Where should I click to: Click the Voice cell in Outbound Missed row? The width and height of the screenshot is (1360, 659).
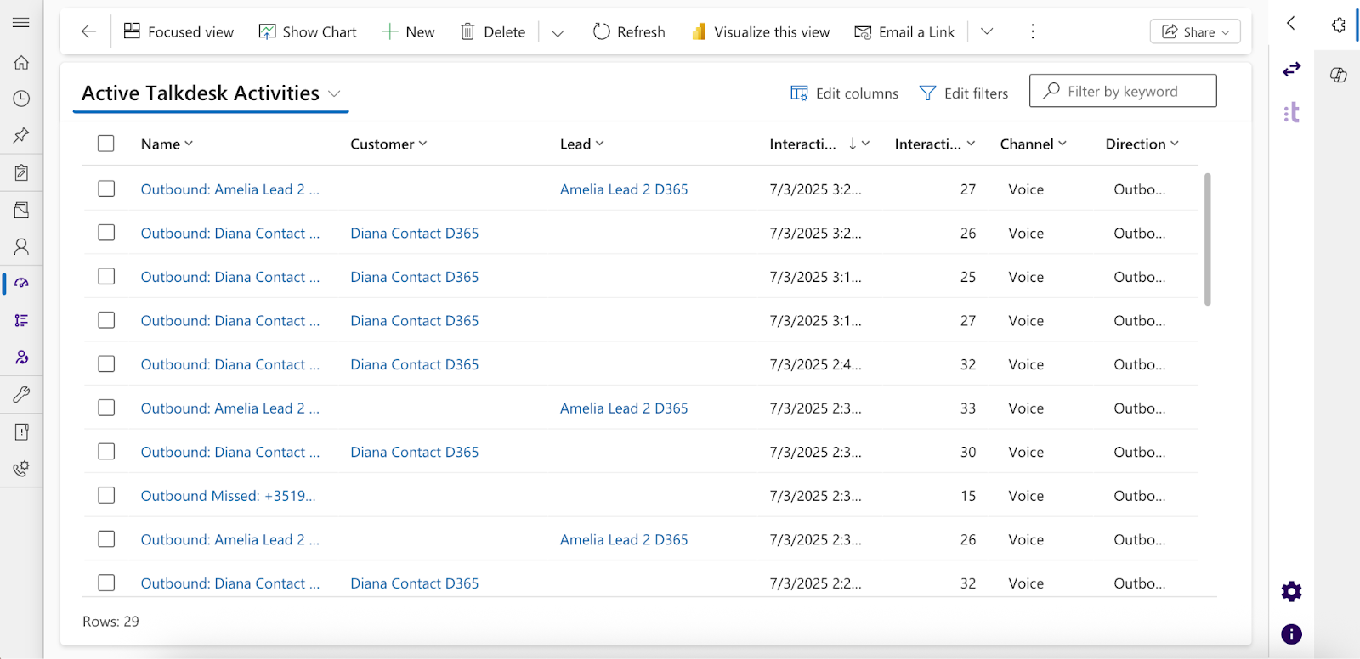tap(1026, 496)
